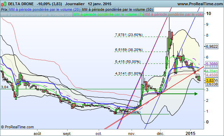Open the www.ProRealTime.com link
224x136 pixels.
pos(200,4)
